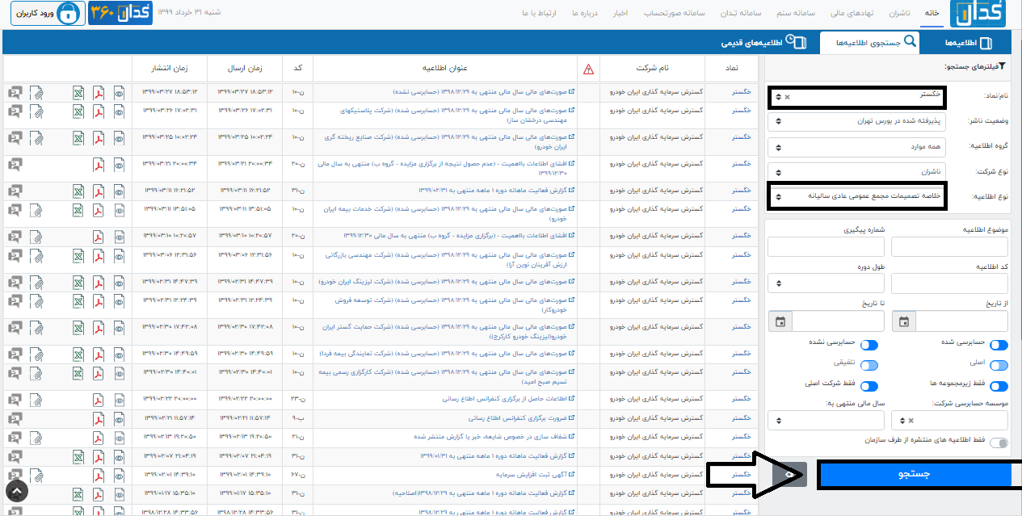
Task: Open attachments paperclip icon in the first row
Action: coord(36,92)
